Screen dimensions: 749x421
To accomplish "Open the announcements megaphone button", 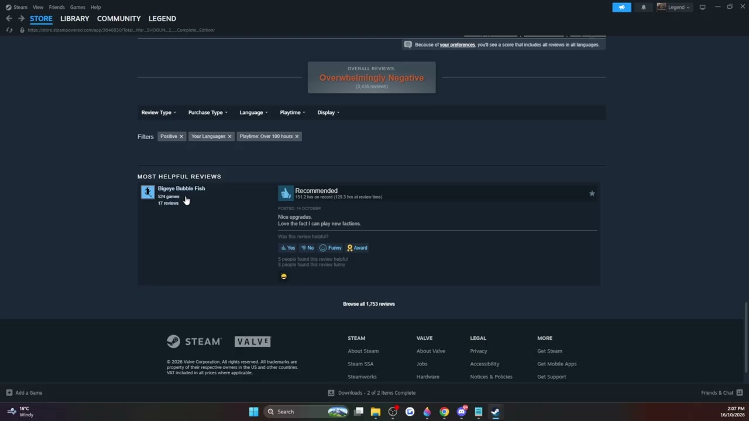I will [x=621, y=7].
